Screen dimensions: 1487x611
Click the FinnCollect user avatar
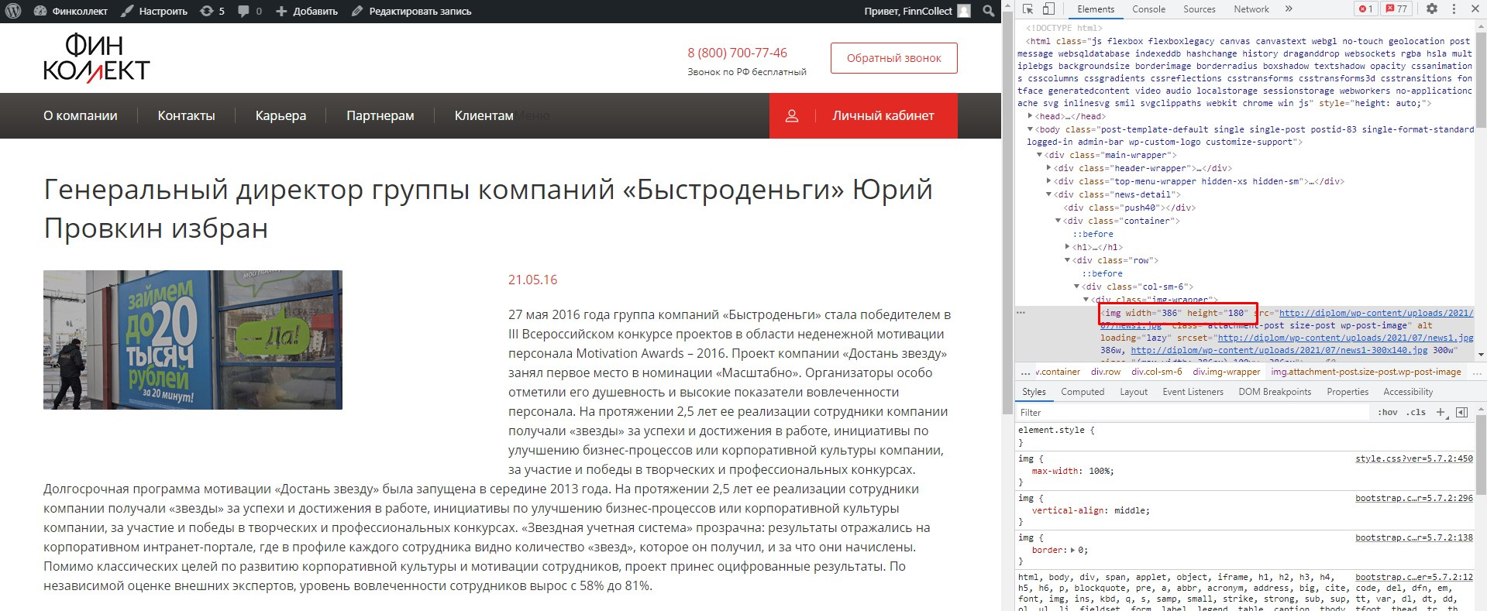[x=963, y=11]
